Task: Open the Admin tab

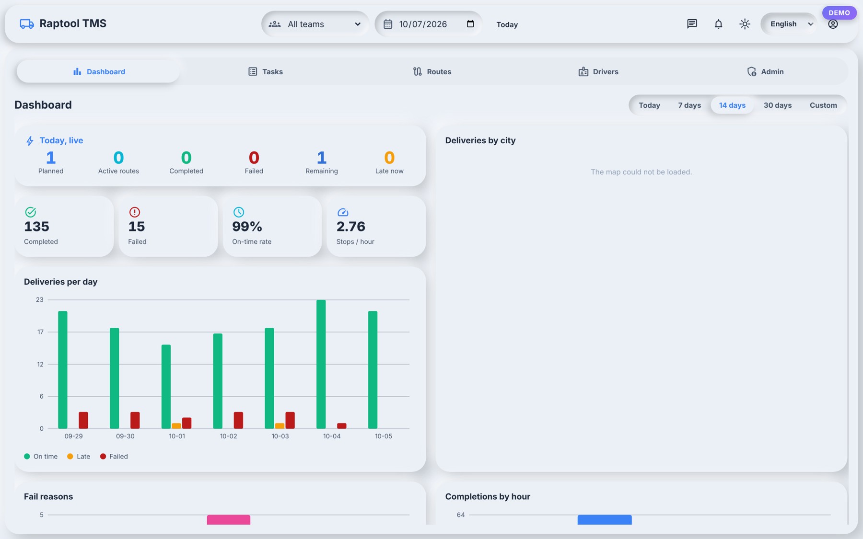Action: click(x=765, y=71)
